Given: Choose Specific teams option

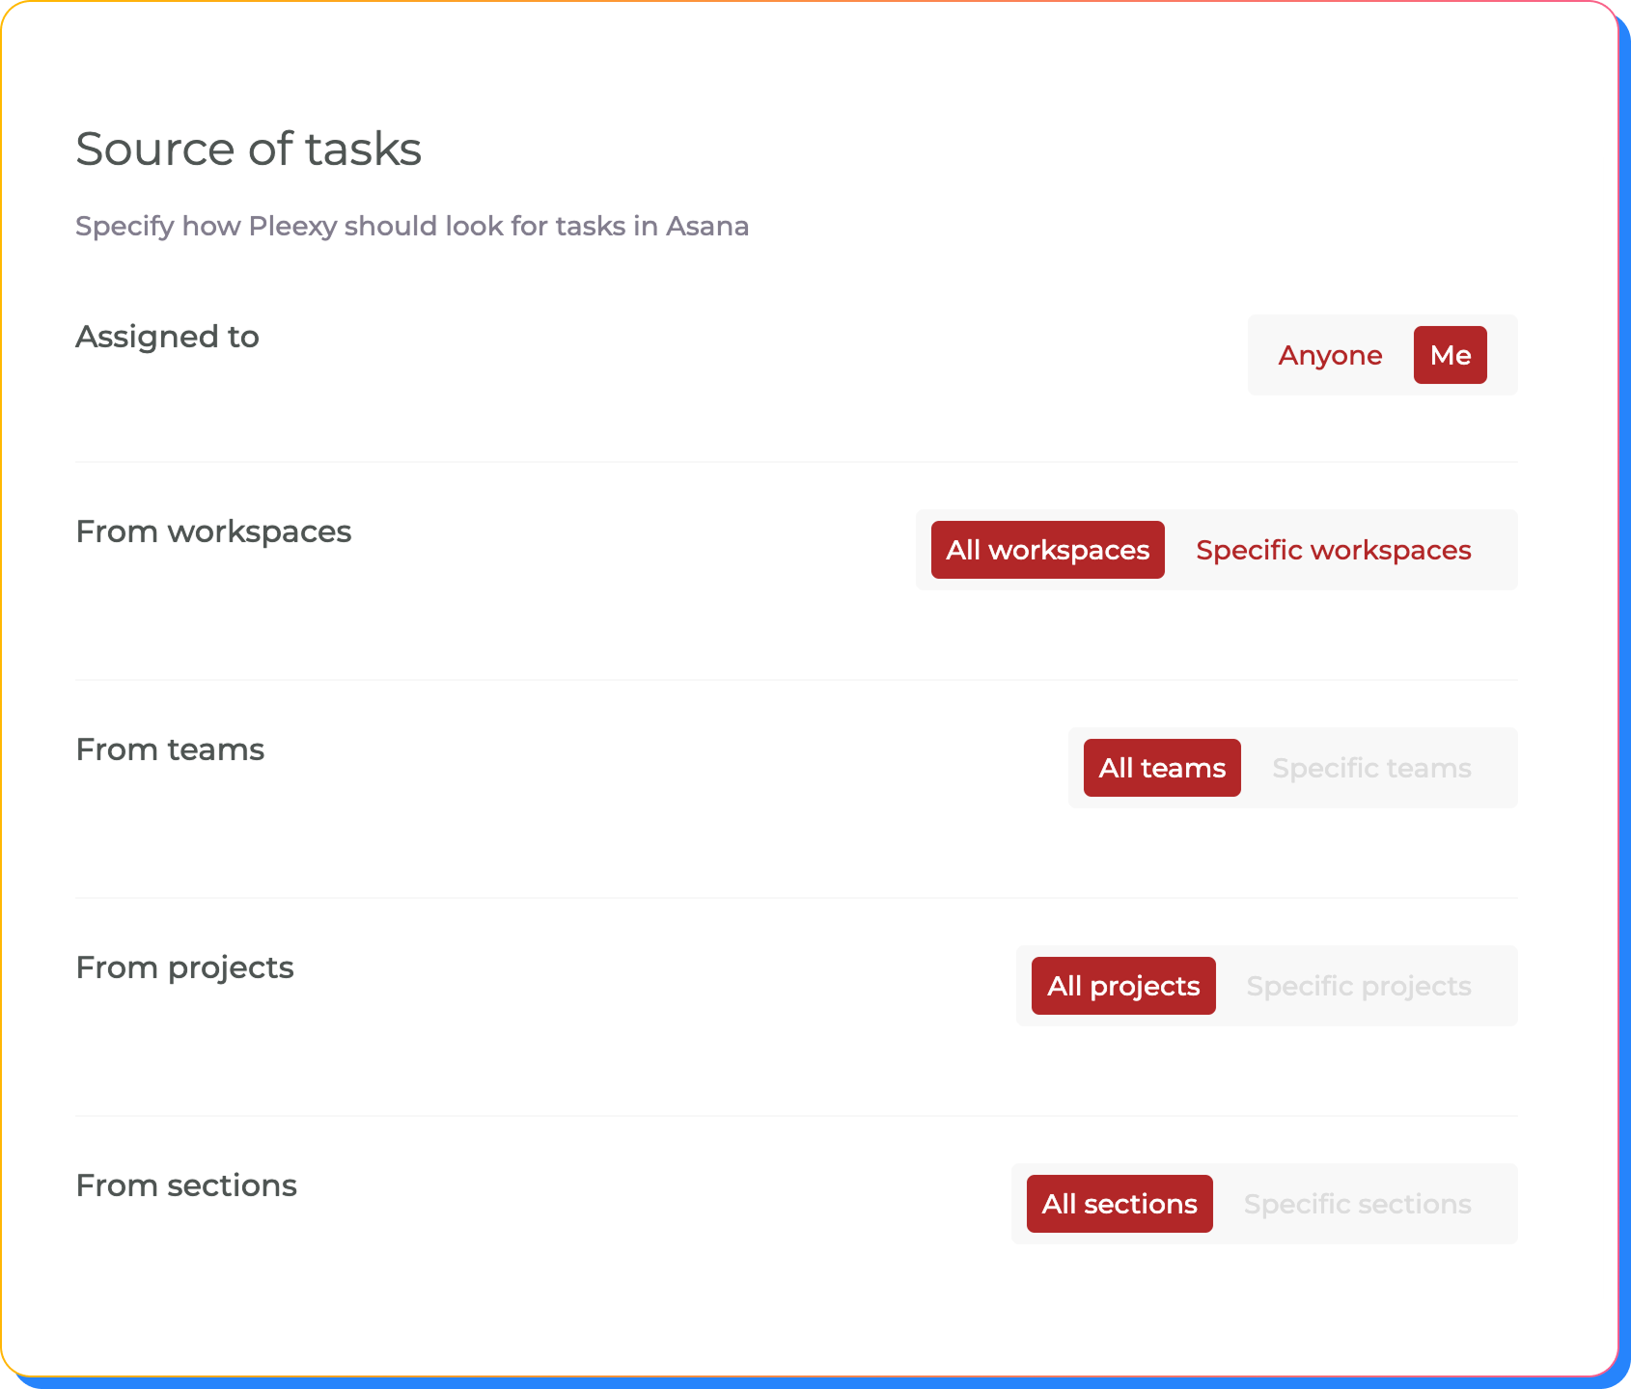Looking at the screenshot, I should pos(1371,768).
